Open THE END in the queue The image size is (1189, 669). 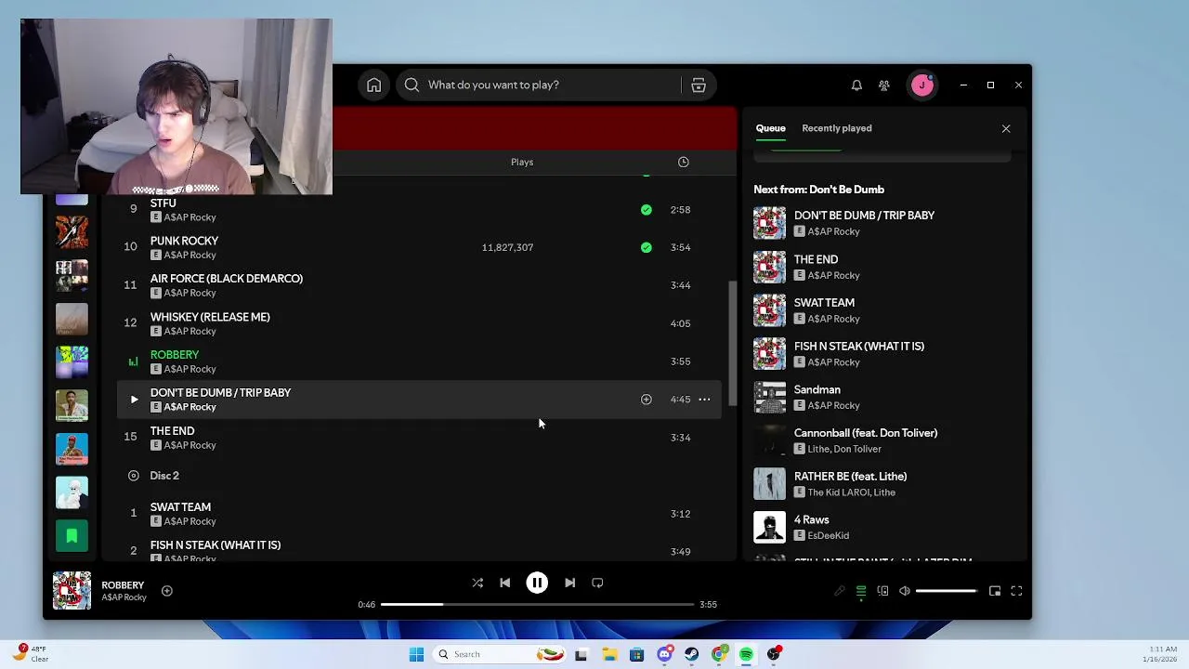(882, 268)
